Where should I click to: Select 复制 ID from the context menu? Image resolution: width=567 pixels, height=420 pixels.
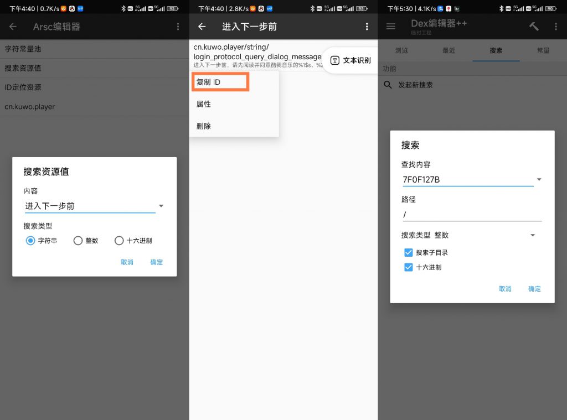(x=219, y=81)
